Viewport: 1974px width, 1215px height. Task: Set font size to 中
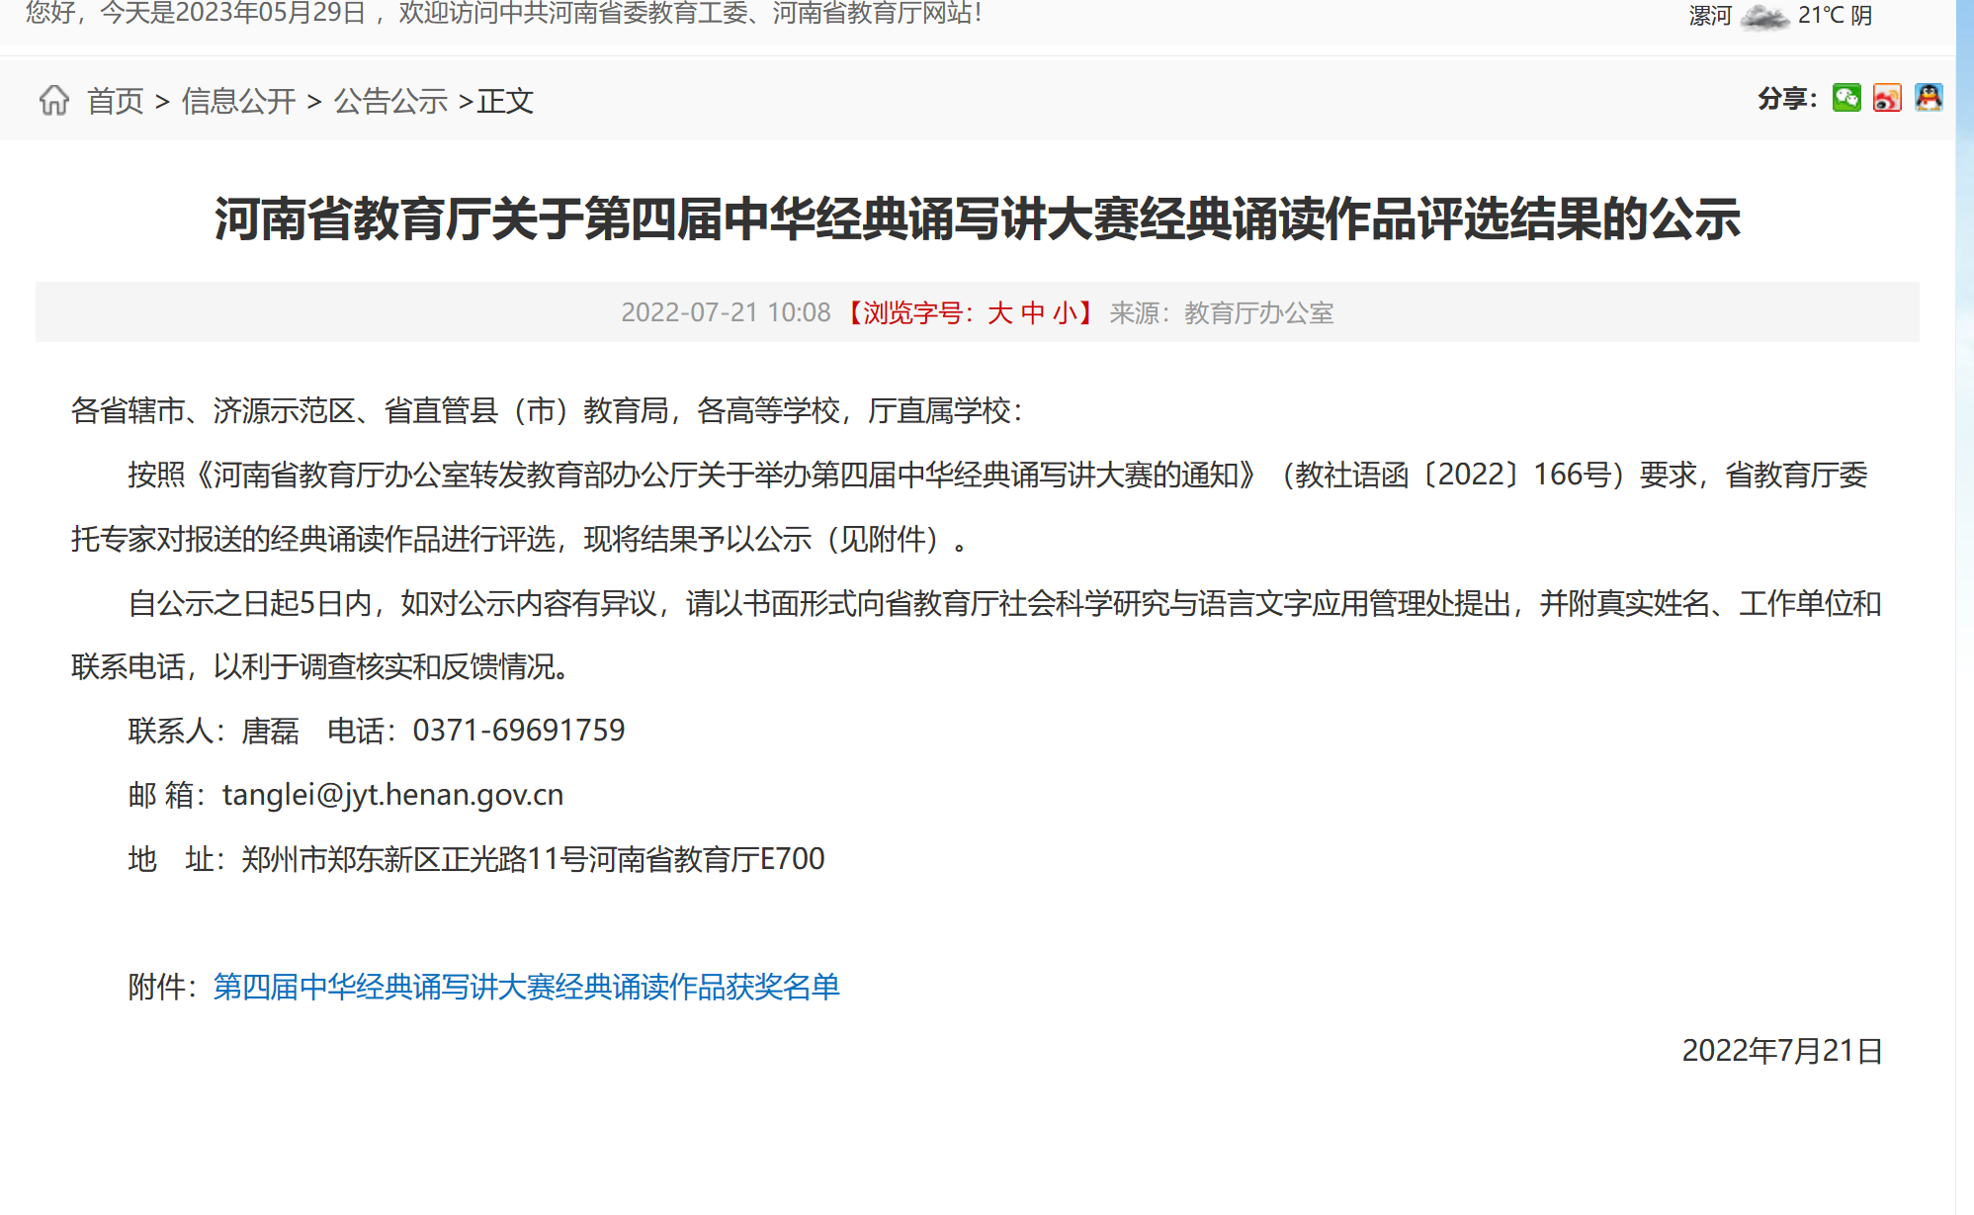point(1033,313)
